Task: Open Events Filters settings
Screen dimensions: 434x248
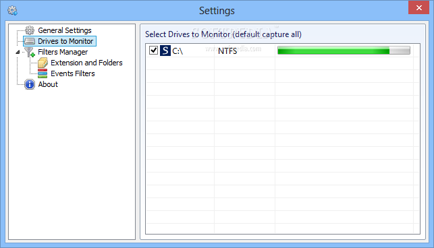Action: click(72, 73)
